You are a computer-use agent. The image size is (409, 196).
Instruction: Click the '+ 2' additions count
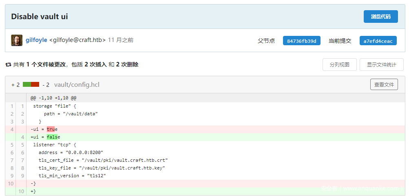(x=15, y=85)
